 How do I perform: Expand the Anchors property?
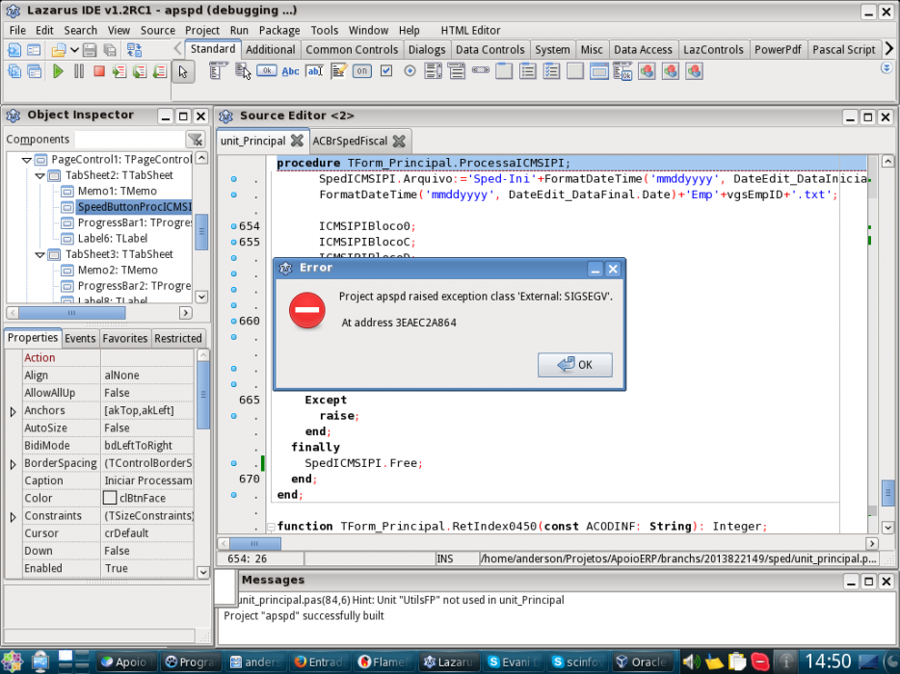tap(13, 411)
